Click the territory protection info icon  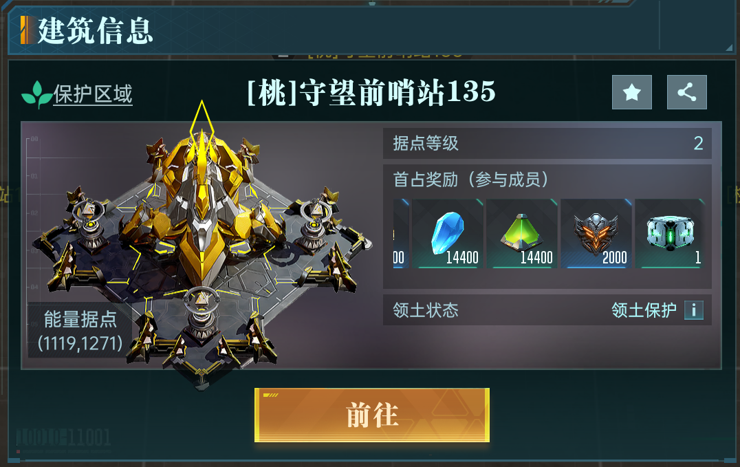click(x=694, y=310)
